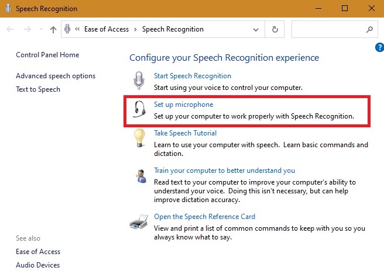The width and height of the screenshot is (384, 278).
Task: Close the Speech Recognition window
Action: coord(371,8)
